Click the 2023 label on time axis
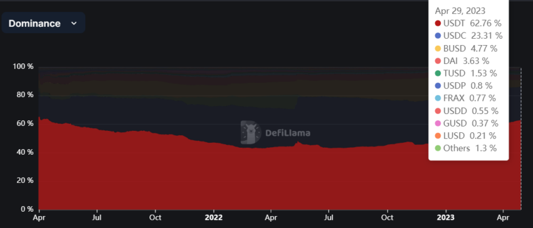 click(x=445, y=217)
